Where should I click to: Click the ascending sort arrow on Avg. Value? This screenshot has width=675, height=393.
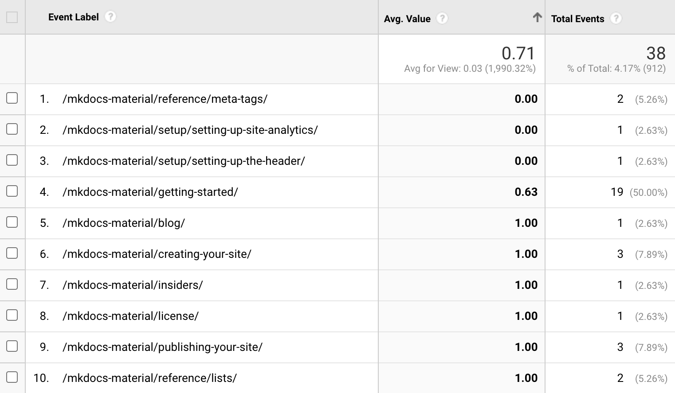point(537,17)
